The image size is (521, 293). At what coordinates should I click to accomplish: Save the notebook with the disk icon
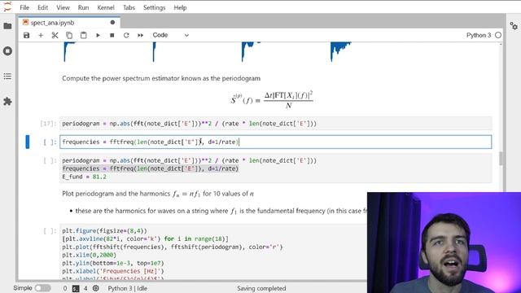pos(27,35)
